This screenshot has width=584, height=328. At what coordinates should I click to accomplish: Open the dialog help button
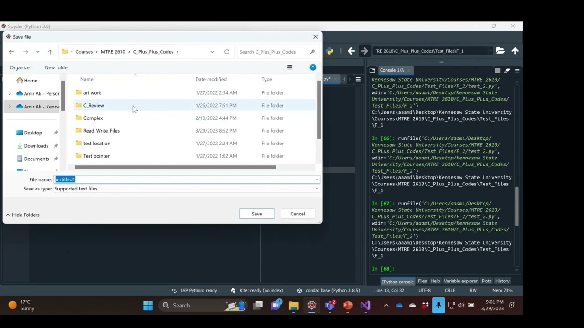[313, 67]
